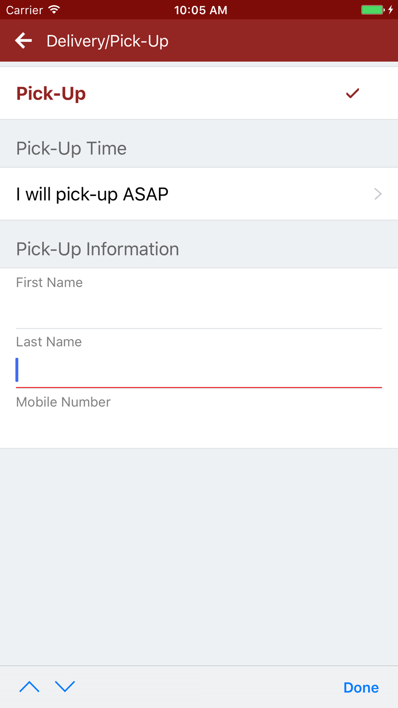Tap the Carrier label in status bar

(24, 10)
